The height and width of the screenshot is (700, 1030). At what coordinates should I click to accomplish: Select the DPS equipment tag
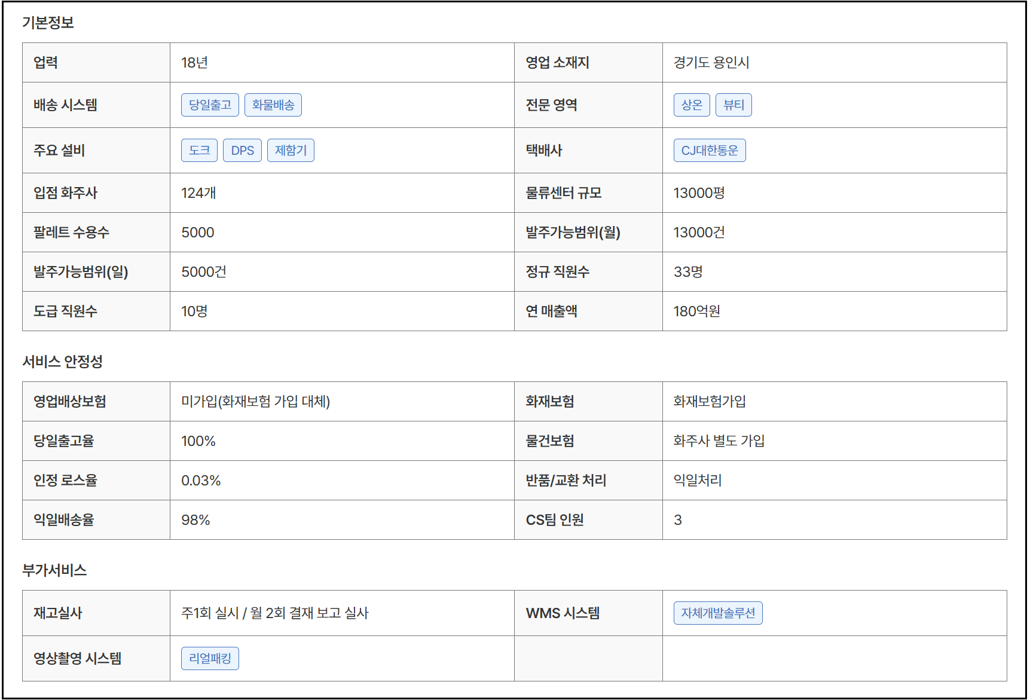[242, 151]
